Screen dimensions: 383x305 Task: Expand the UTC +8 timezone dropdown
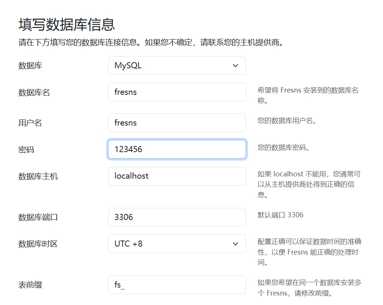[177, 244]
